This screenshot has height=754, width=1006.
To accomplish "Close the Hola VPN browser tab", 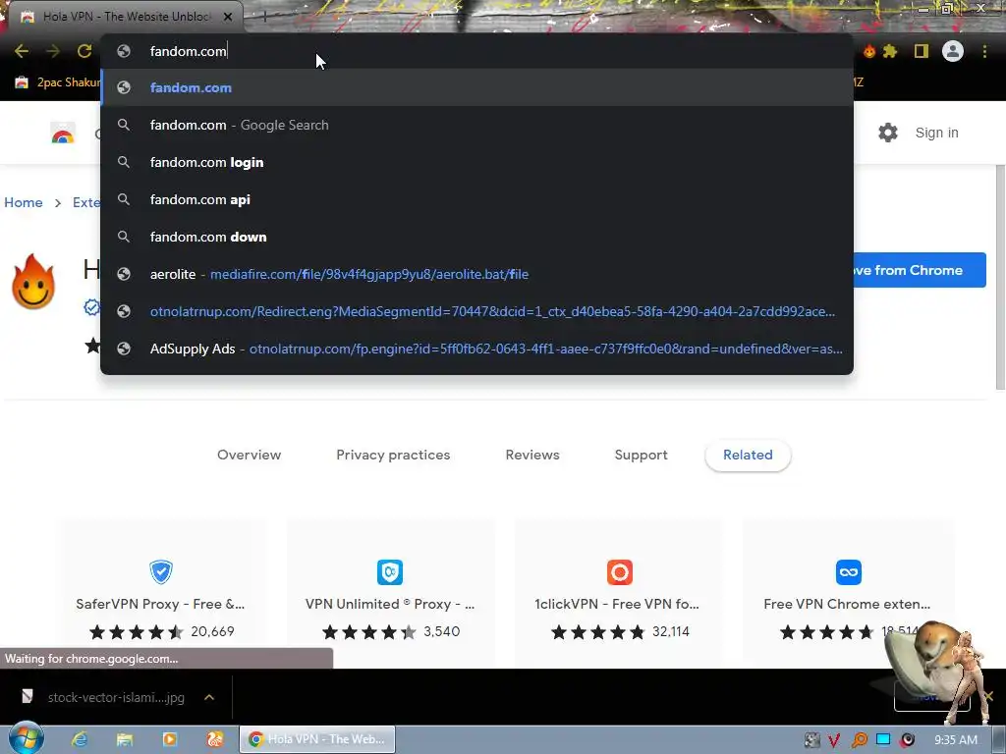I will (x=228, y=17).
